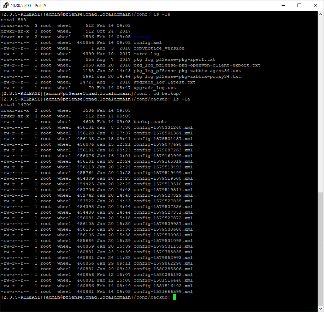Click config-1578331260.xml entry
324x312 pixels.
pyautogui.click(x=163, y=127)
